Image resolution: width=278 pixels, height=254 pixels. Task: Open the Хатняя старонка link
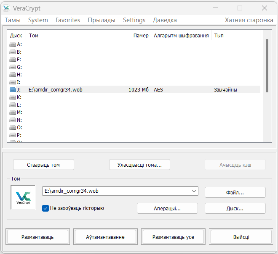pos(249,20)
